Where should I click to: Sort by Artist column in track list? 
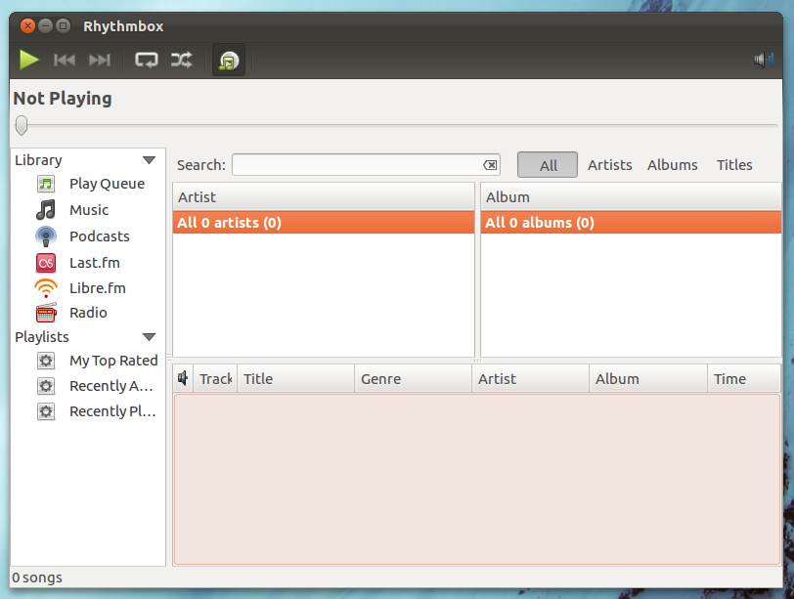coord(531,378)
